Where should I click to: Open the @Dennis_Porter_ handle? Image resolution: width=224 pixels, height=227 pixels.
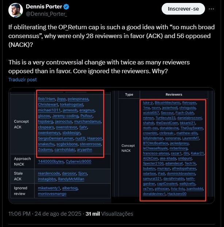(46, 14)
